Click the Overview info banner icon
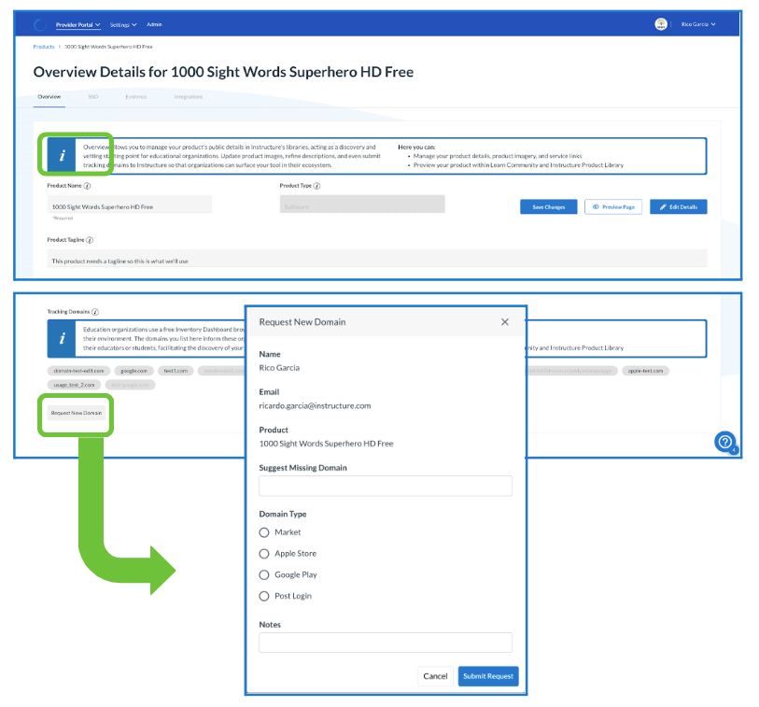The width and height of the screenshot is (759, 707). (62, 156)
